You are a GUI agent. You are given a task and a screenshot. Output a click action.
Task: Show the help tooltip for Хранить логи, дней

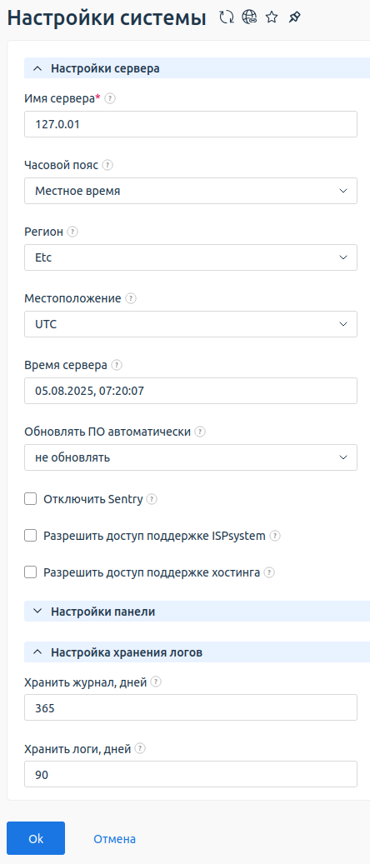point(140,749)
